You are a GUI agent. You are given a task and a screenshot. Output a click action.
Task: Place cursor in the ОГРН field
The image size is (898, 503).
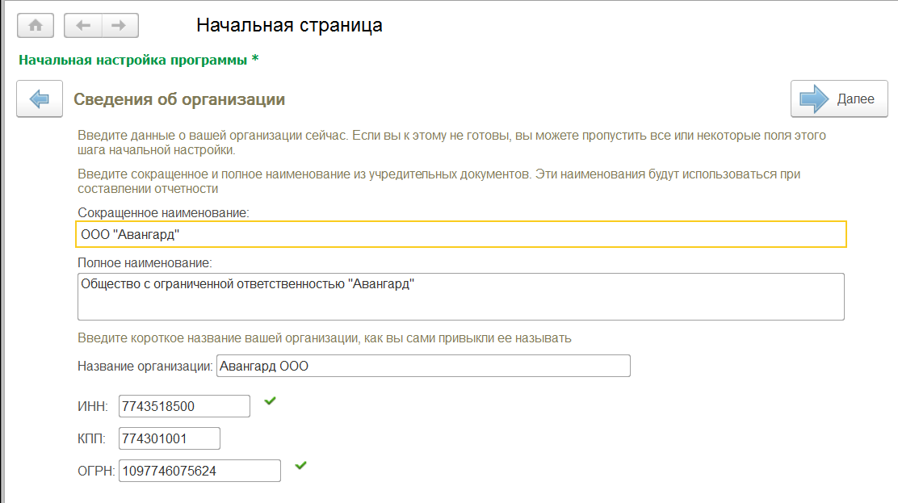pos(199,471)
